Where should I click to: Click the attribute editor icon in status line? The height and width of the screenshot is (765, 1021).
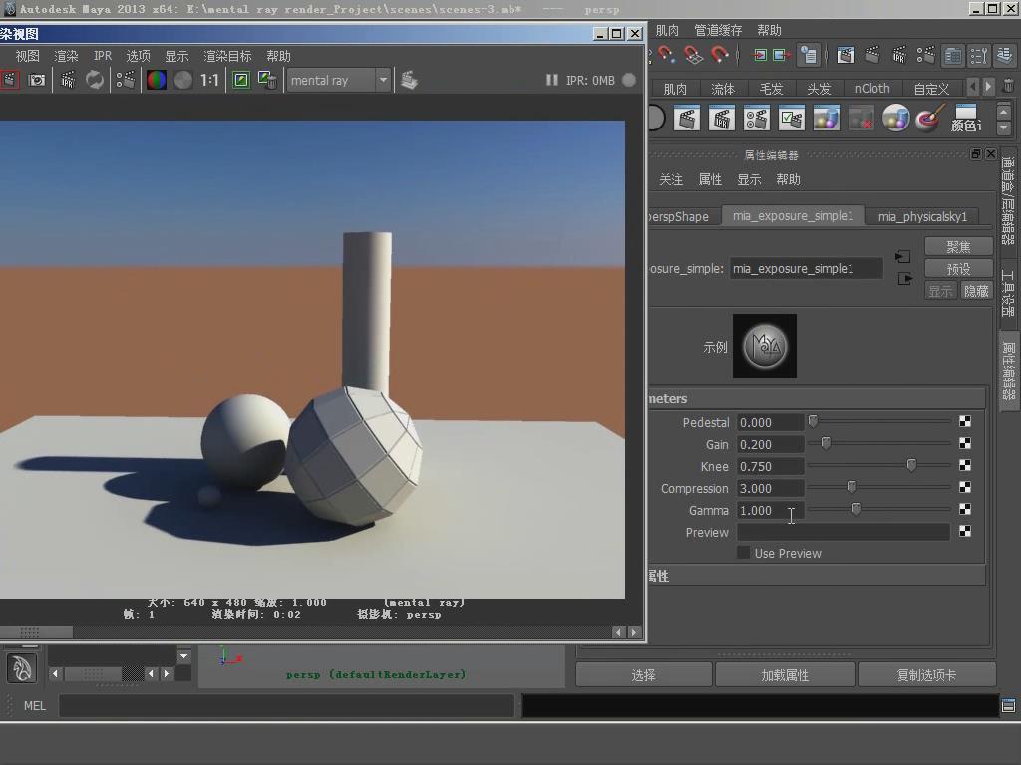point(952,56)
